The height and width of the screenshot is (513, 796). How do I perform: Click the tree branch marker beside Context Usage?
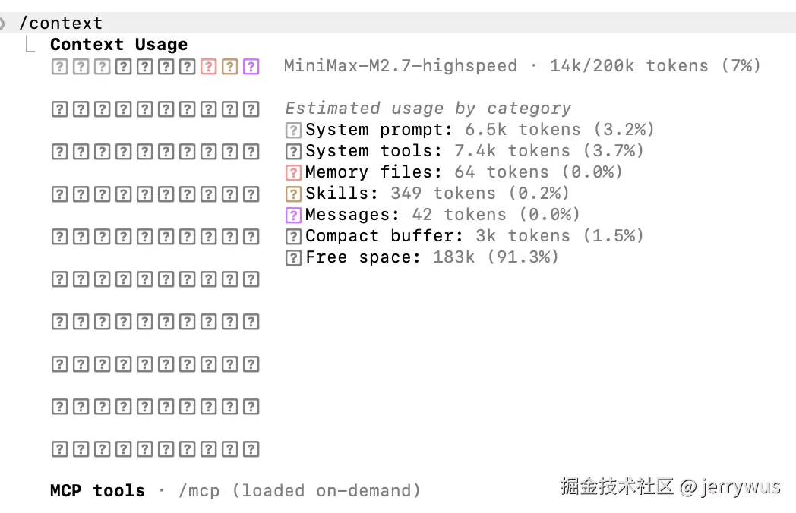(x=30, y=45)
